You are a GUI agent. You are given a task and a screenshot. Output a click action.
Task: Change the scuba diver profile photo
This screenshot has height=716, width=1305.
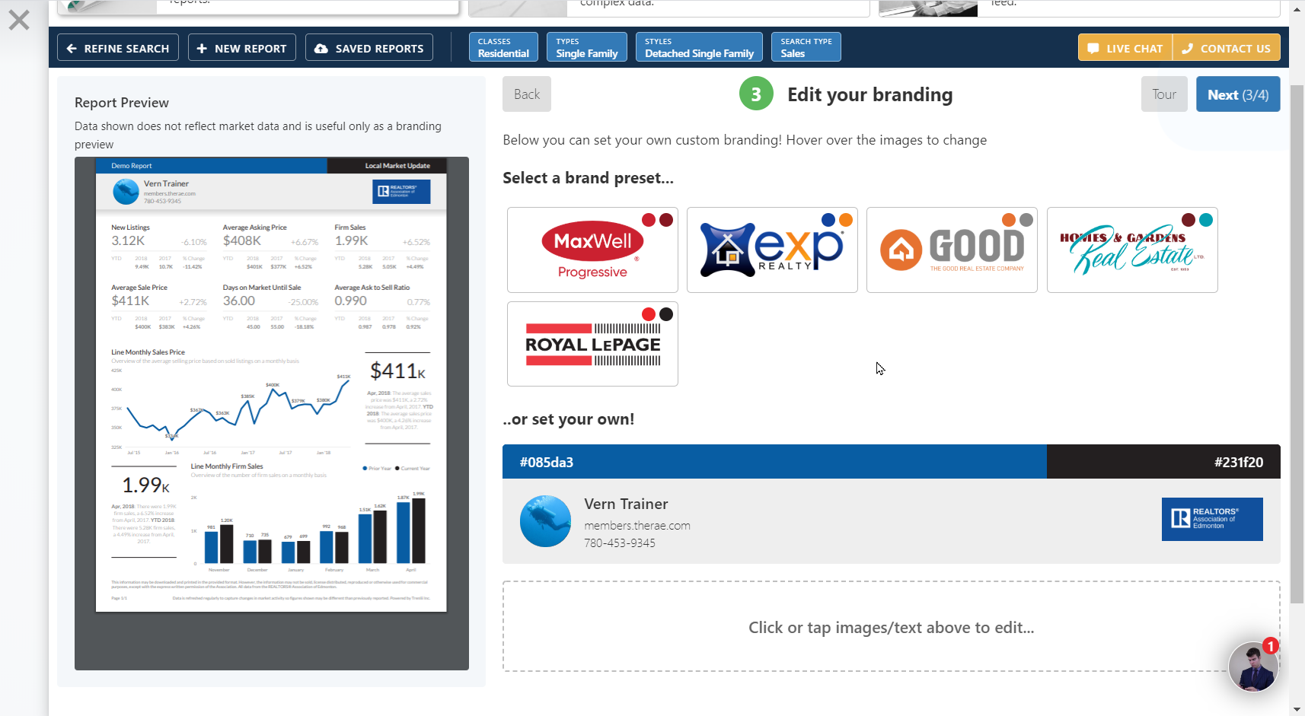(545, 521)
